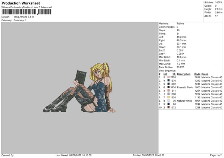
Task: Click the Misa Amane embroidery design preview
Action: 80,88
